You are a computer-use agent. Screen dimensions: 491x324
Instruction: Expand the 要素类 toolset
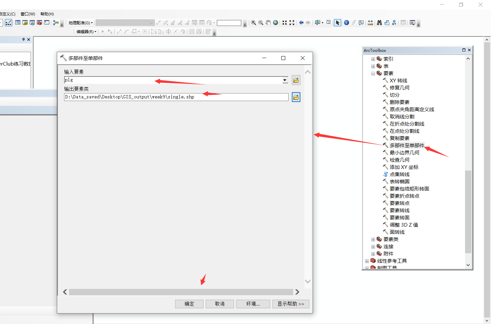pos(373,239)
